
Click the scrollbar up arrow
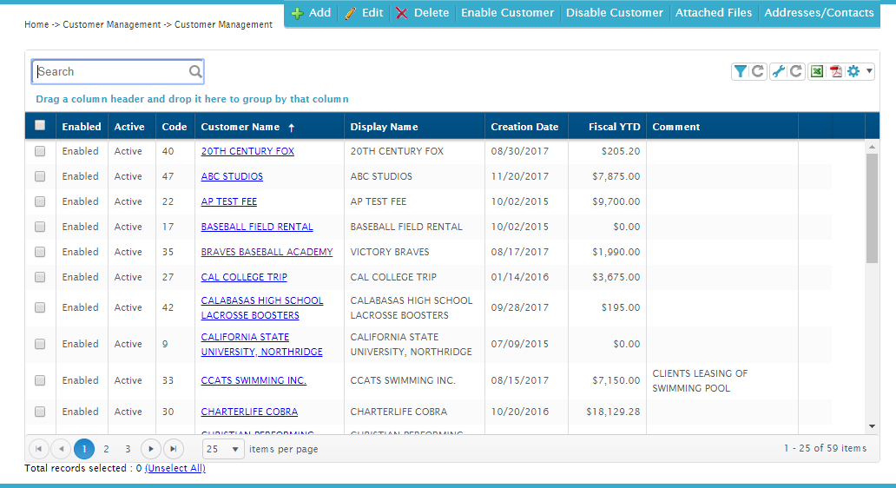872,147
